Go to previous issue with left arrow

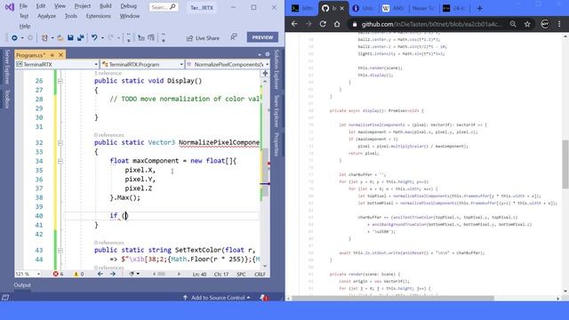point(100,274)
